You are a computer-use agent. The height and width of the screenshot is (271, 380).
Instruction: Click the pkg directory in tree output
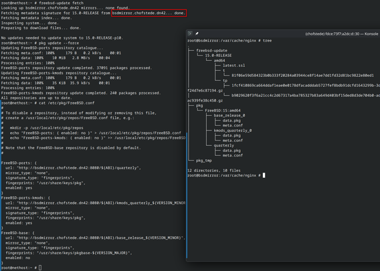[199, 106]
